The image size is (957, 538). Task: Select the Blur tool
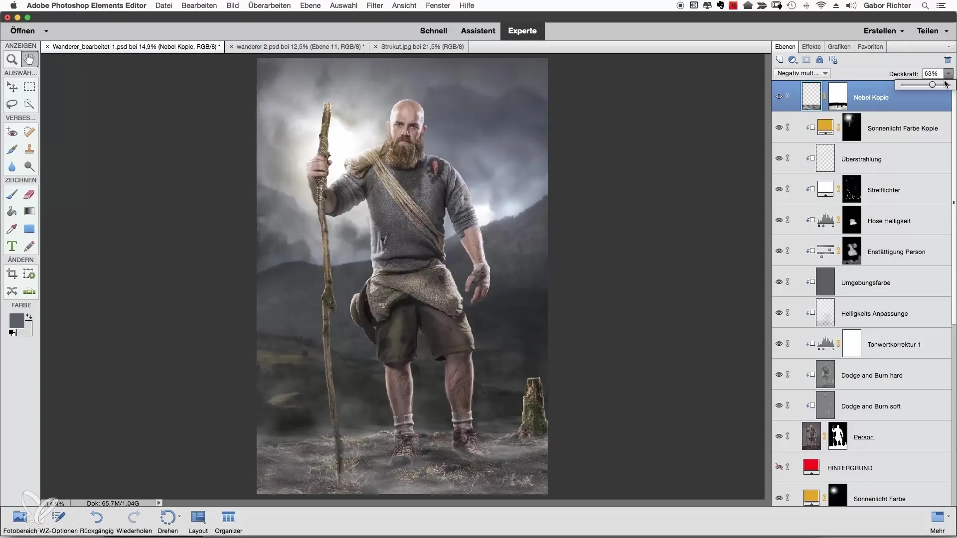coord(12,166)
